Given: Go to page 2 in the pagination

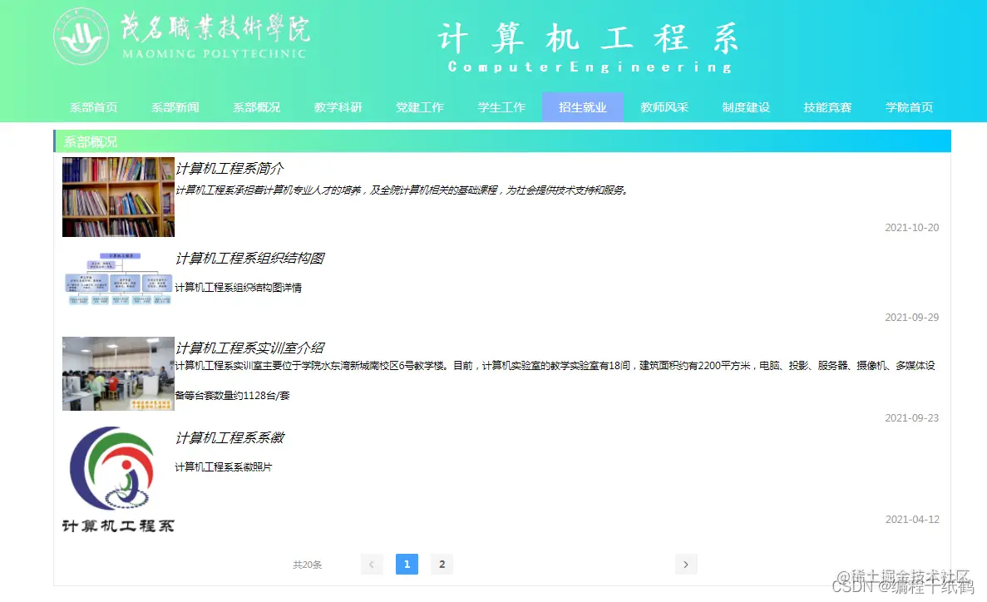Looking at the screenshot, I should 442,565.
